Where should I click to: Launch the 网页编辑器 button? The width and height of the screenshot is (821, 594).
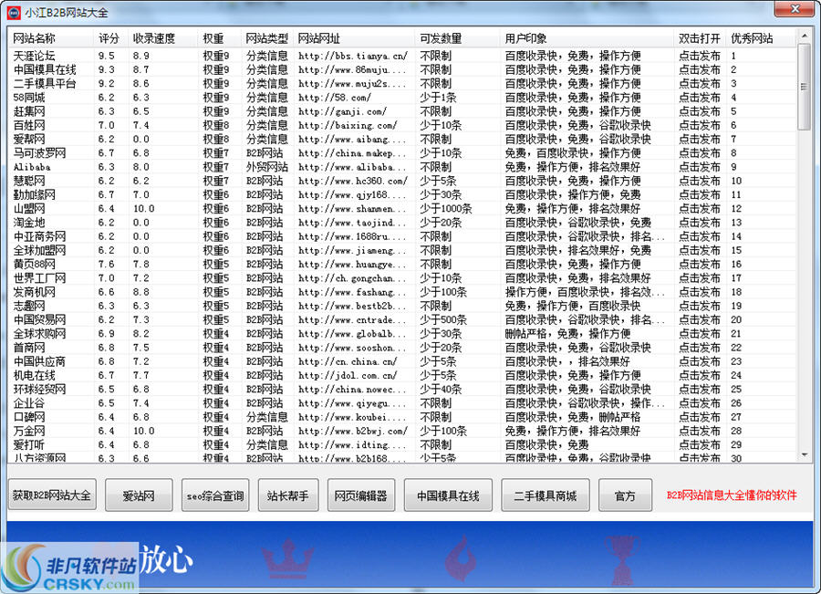pyautogui.click(x=360, y=495)
